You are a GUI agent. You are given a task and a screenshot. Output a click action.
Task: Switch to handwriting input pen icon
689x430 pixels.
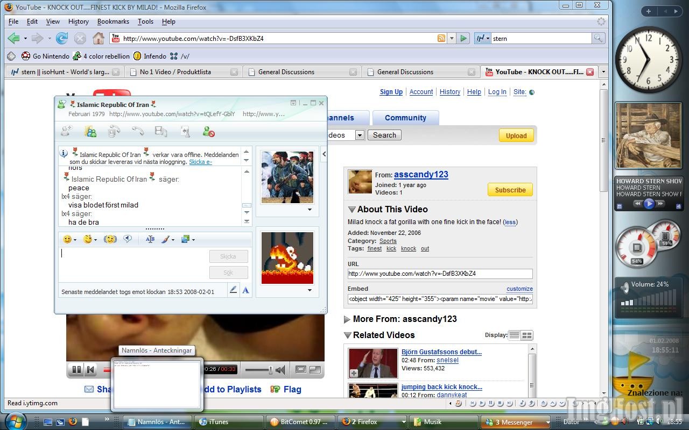coord(233,290)
